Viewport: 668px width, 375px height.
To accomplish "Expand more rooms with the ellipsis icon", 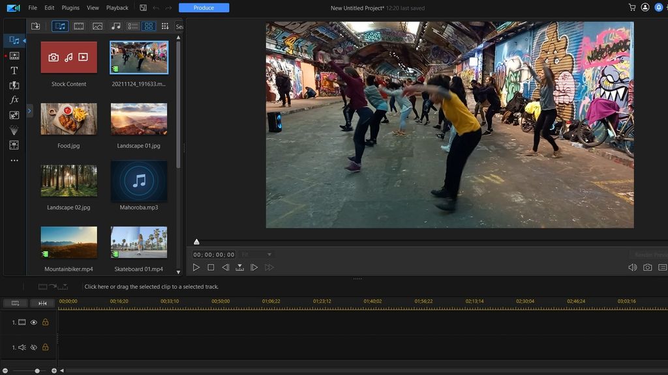I will (14, 160).
